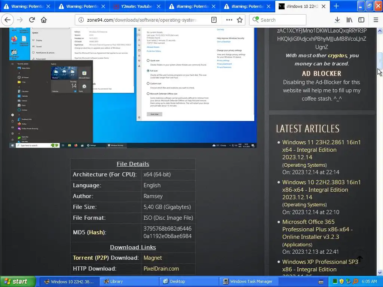Go back to the previous page
This screenshot has width=383, height=287.
(7, 20)
